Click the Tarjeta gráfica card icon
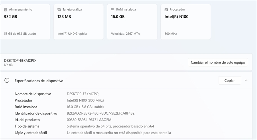The width and height of the screenshot is (257, 140). [x=59, y=10]
